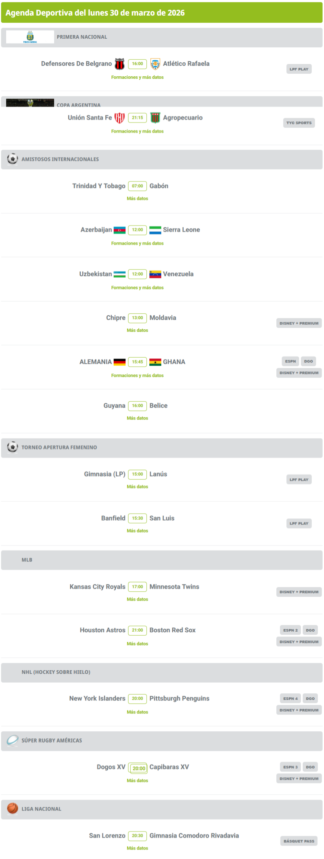Viewport: 324px width, 859px height.
Task: Open Formaciones y más datos for Alemania–Ghana
Action: (137, 375)
